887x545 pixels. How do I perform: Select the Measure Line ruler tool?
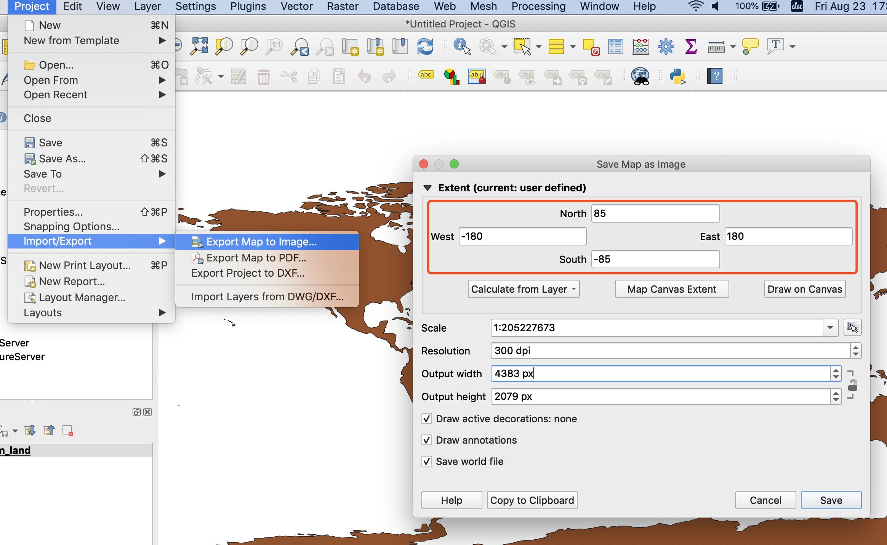click(716, 46)
